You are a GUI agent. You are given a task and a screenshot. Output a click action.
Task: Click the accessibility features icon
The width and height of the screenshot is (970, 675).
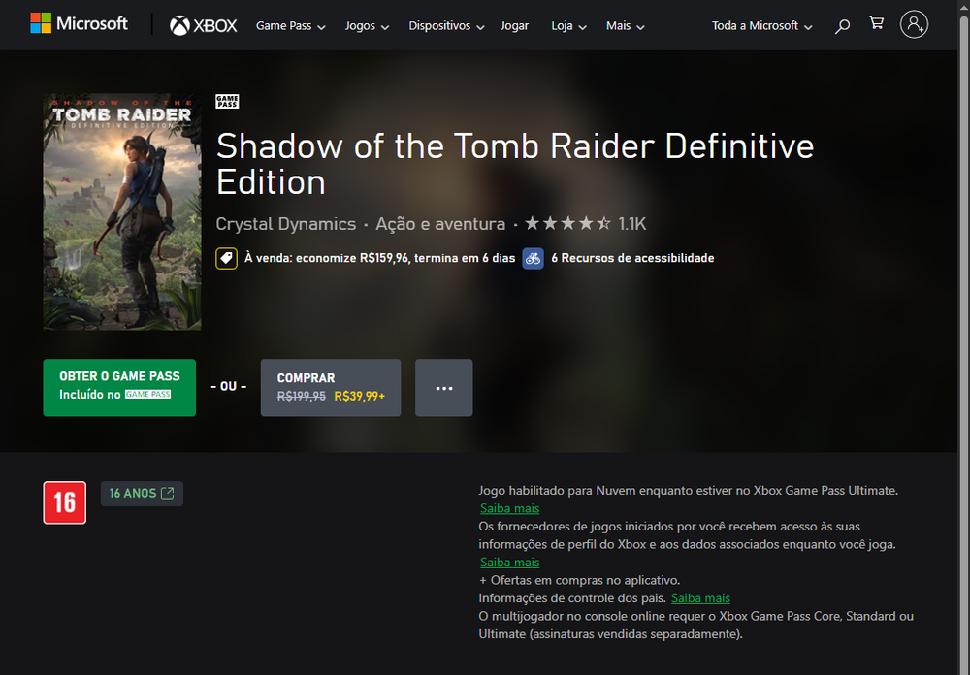[x=533, y=258]
